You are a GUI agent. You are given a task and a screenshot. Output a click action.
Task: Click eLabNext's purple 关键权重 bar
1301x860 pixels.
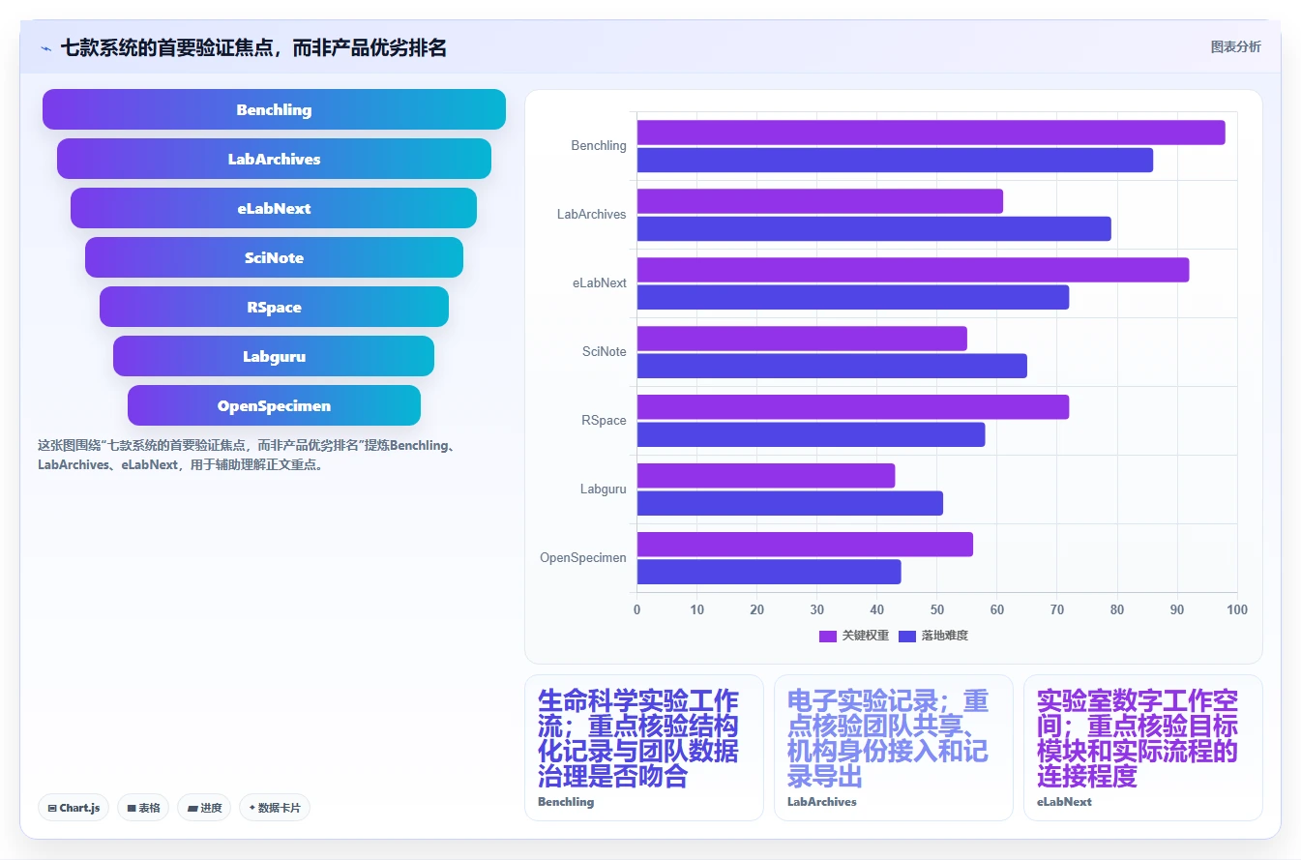click(x=912, y=270)
